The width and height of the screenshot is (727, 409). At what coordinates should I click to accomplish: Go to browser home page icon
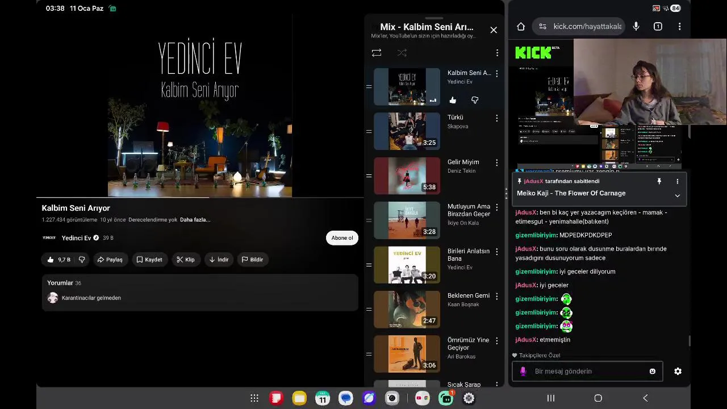(x=521, y=26)
